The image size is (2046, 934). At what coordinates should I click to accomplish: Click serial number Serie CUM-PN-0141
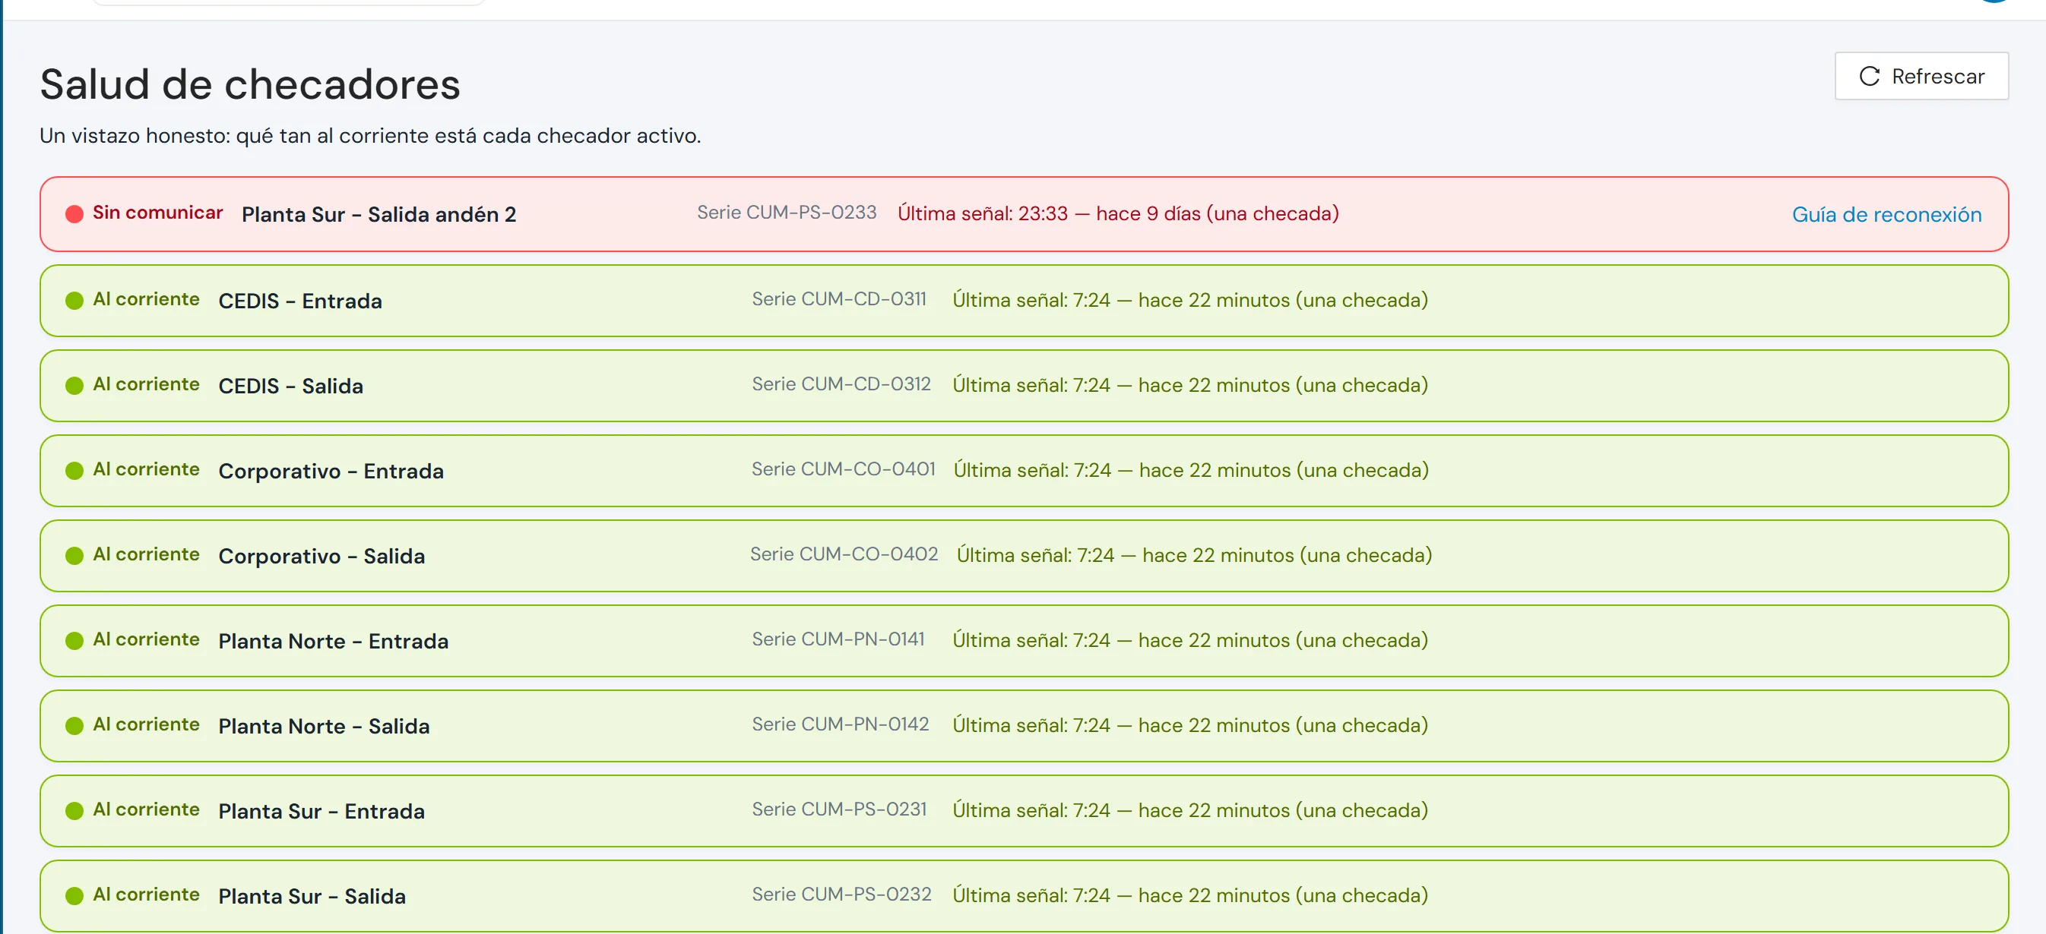point(839,639)
